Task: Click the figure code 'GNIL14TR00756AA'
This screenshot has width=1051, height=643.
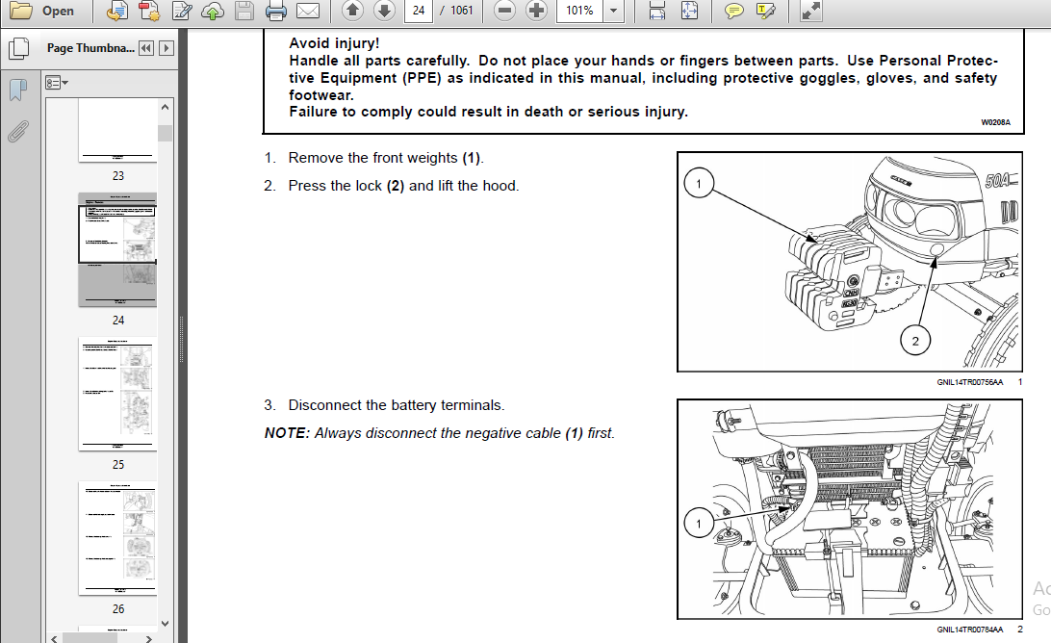Action: point(970,382)
